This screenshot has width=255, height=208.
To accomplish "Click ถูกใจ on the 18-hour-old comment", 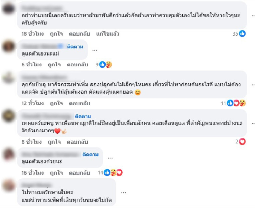I will (56, 34).
